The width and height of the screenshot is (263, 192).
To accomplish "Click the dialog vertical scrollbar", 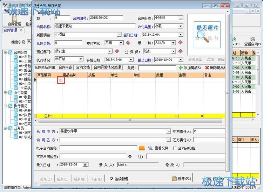I will tap(228, 93).
